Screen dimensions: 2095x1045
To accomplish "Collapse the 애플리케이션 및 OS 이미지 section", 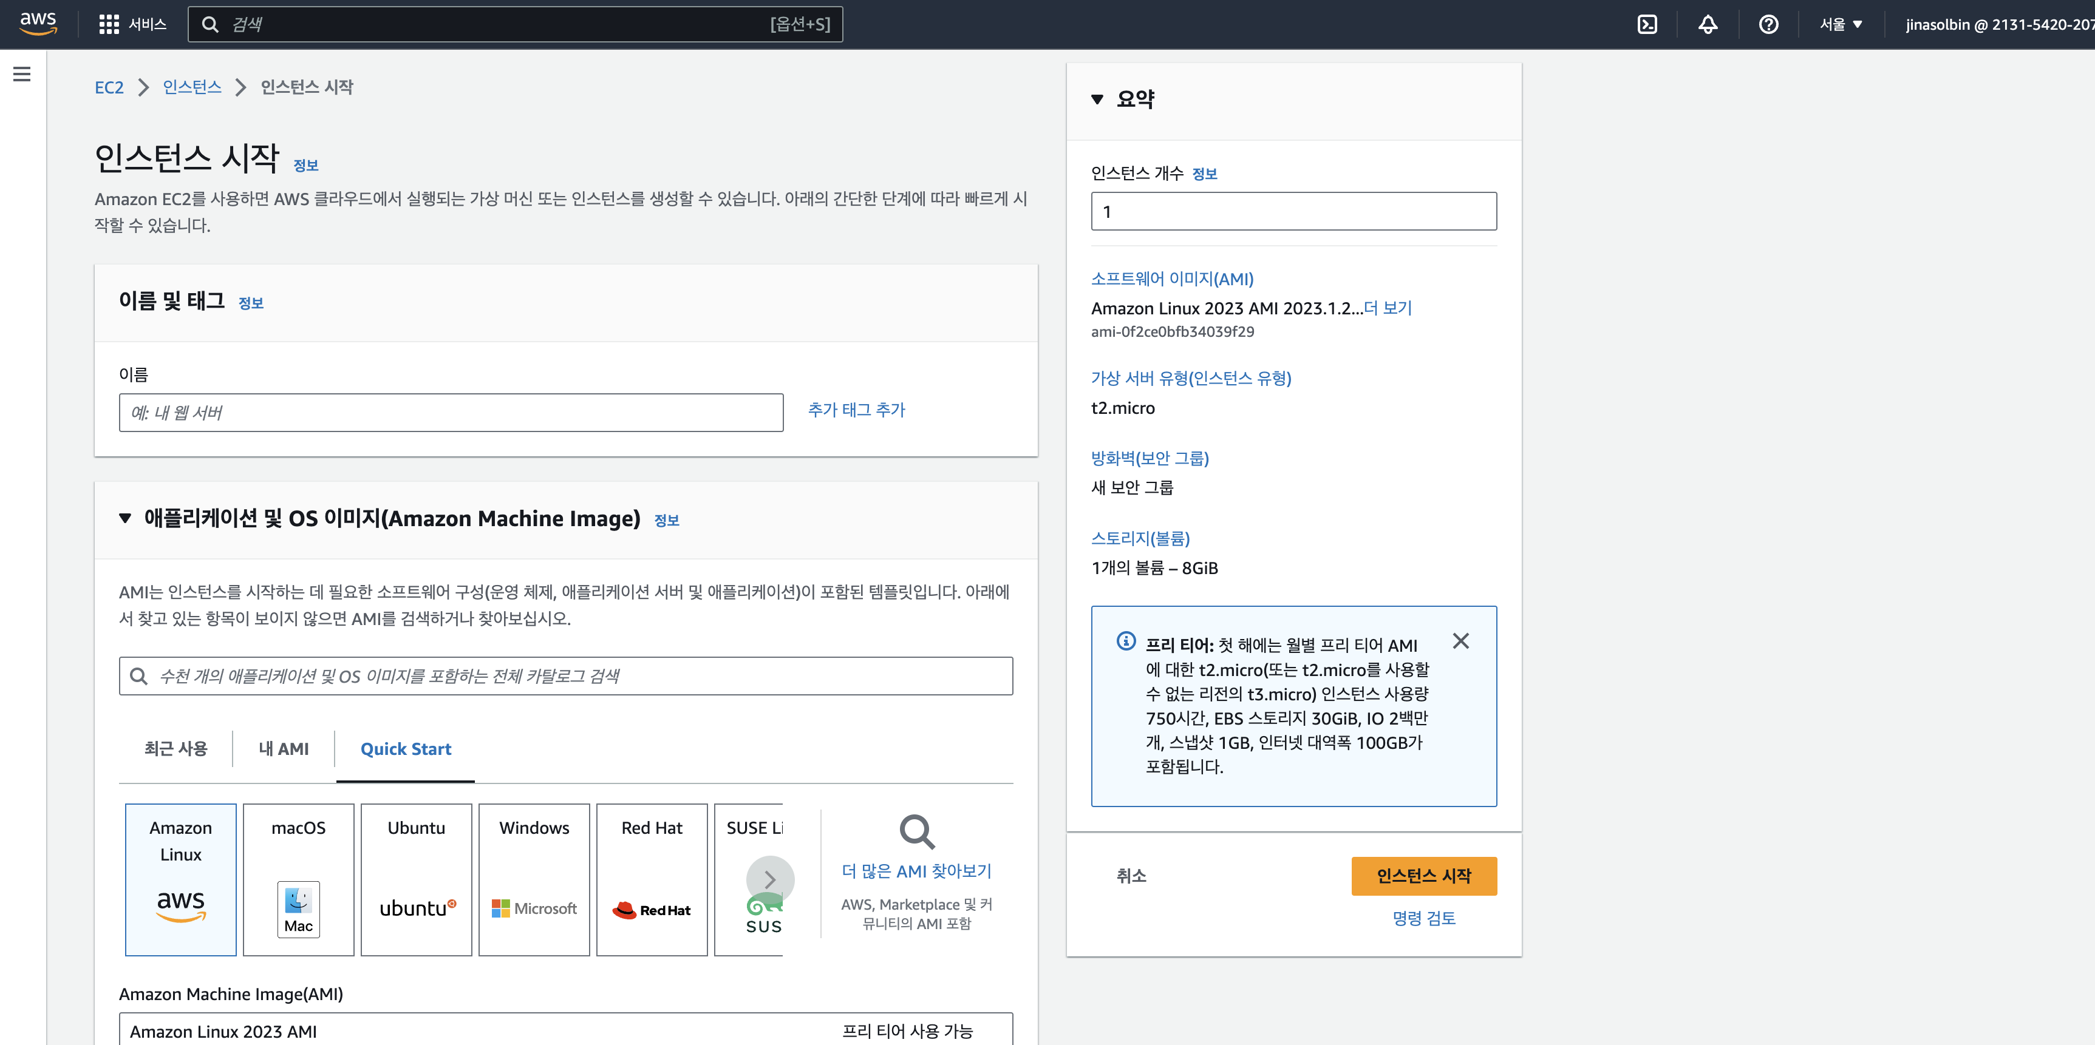I will pos(125,518).
